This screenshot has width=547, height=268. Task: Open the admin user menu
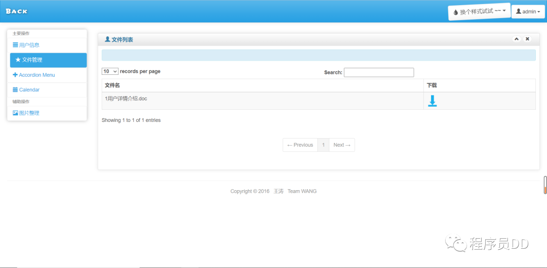(528, 12)
